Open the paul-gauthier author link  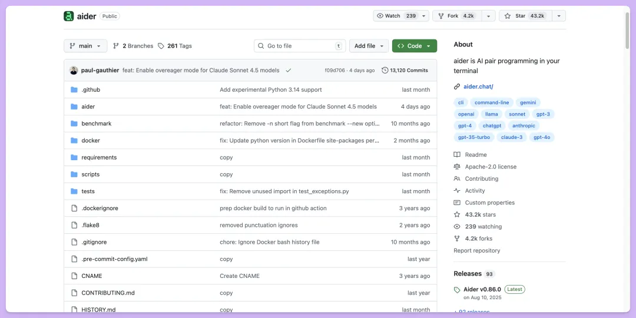tap(100, 70)
